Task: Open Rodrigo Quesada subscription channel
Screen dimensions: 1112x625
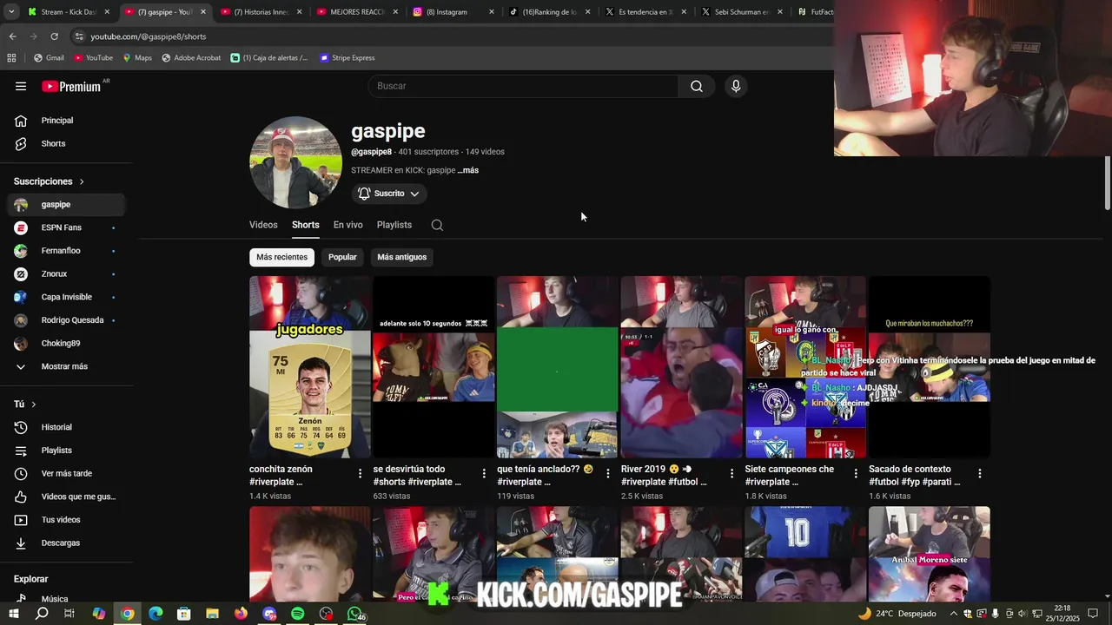Action: [66, 320]
